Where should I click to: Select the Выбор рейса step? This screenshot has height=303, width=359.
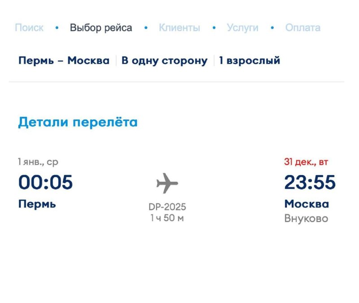[x=101, y=28]
